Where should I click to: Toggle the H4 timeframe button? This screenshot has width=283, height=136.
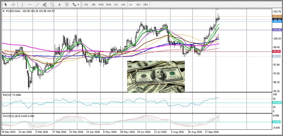click(123, 4)
